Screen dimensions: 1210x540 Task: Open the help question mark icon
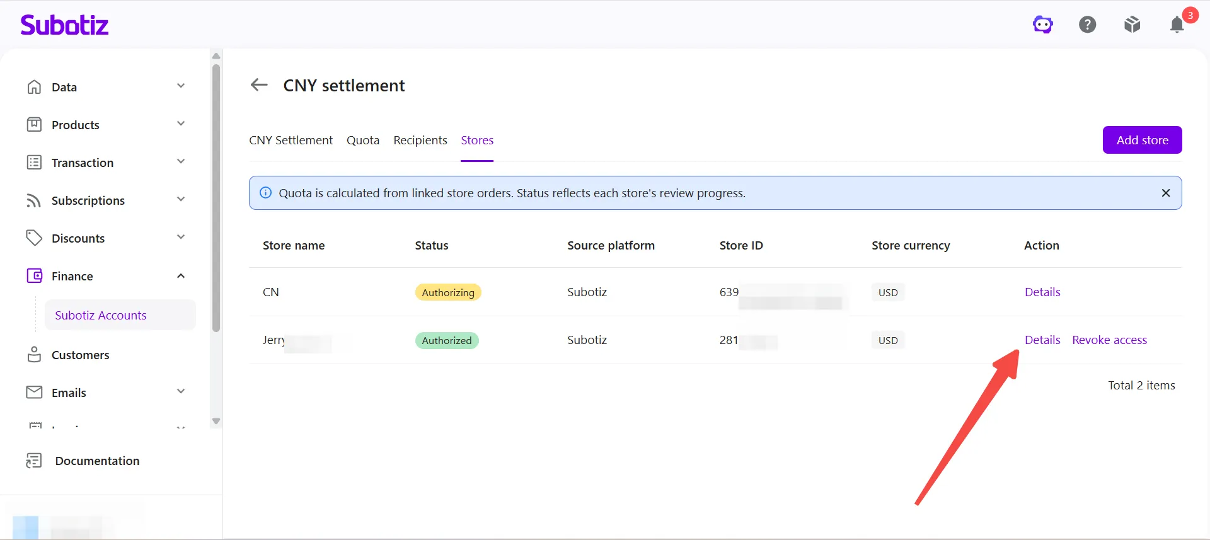[1088, 25]
